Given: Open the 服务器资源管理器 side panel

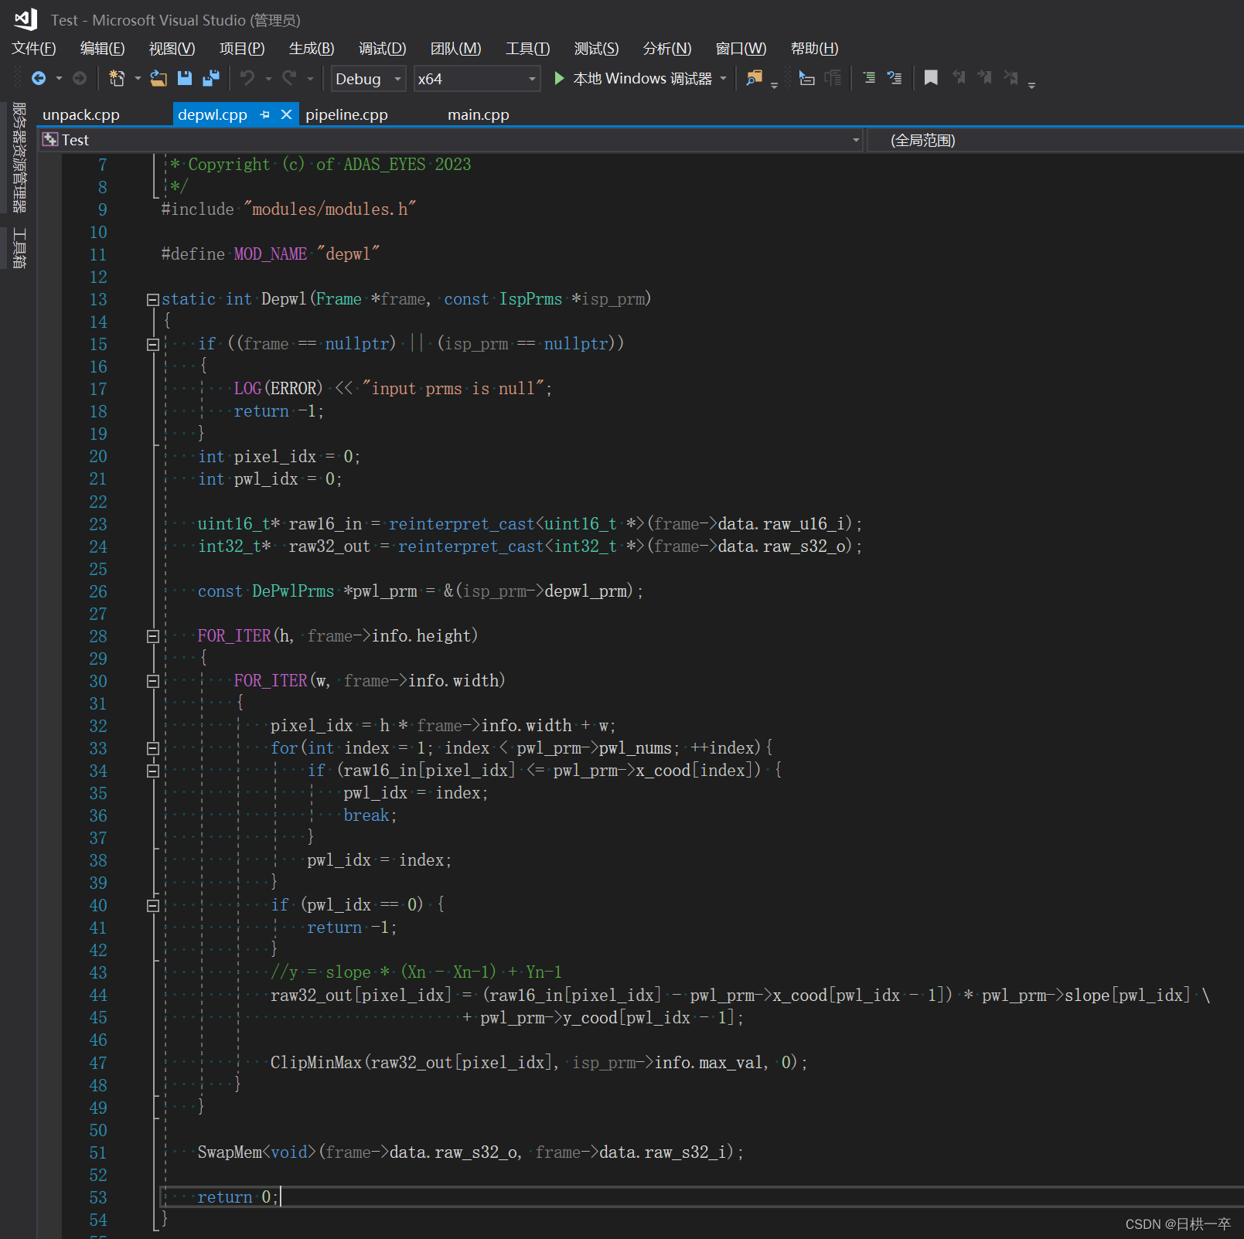Looking at the screenshot, I should (19, 157).
